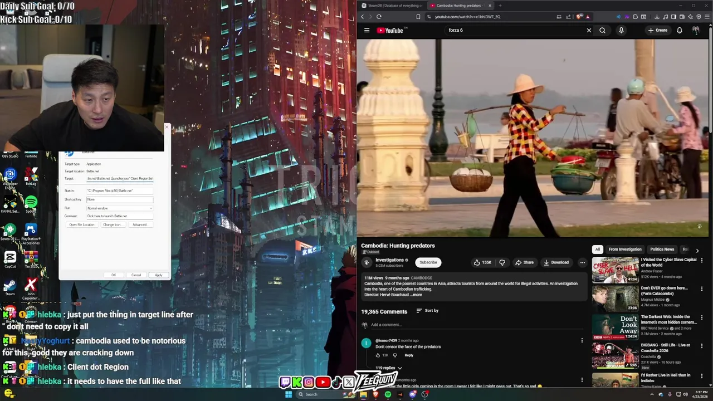713x401 pixels.
Task: Open the browser downloads icon
Action: point(657,17)
